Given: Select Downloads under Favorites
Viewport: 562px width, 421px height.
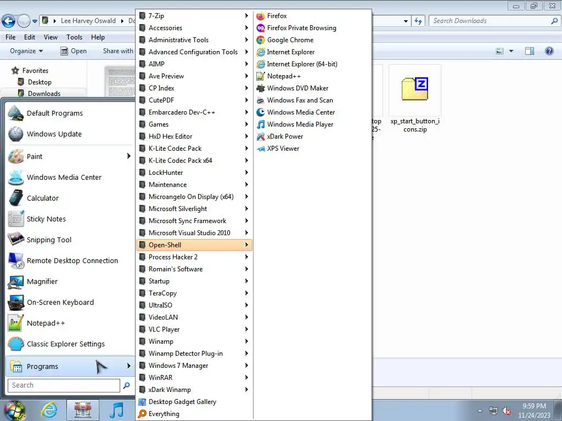Looking at the screenshot, I should point(44,93).
